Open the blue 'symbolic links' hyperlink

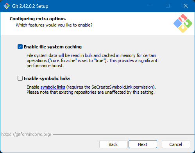[x=53, y=87]
